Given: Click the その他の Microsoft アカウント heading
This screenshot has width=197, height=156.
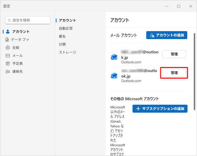Looking at the screenshot, I should coord(134,99).
